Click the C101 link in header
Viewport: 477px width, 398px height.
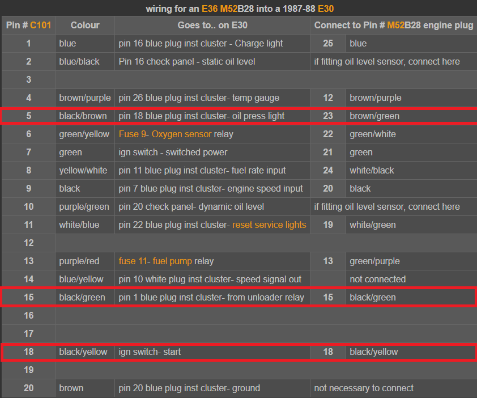[41, 25]
